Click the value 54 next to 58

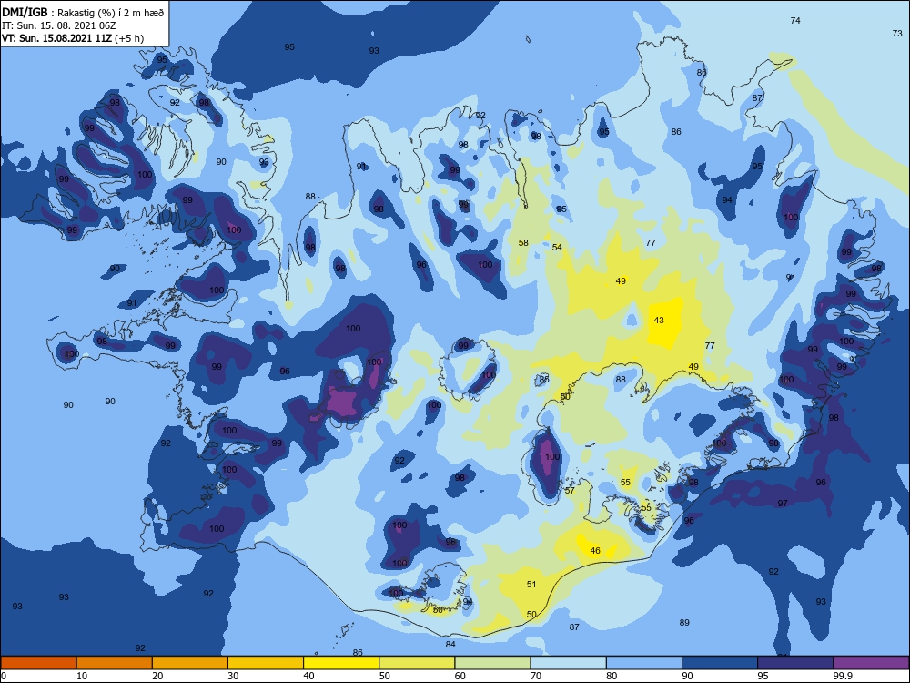pos(557,248)
